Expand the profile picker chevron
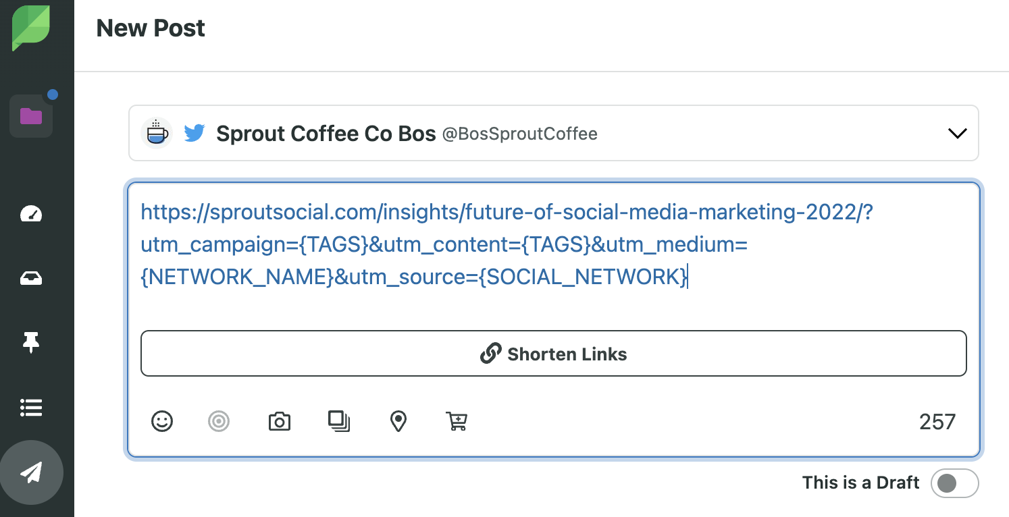The image size is (1009, 517). [x=957, y=133]
